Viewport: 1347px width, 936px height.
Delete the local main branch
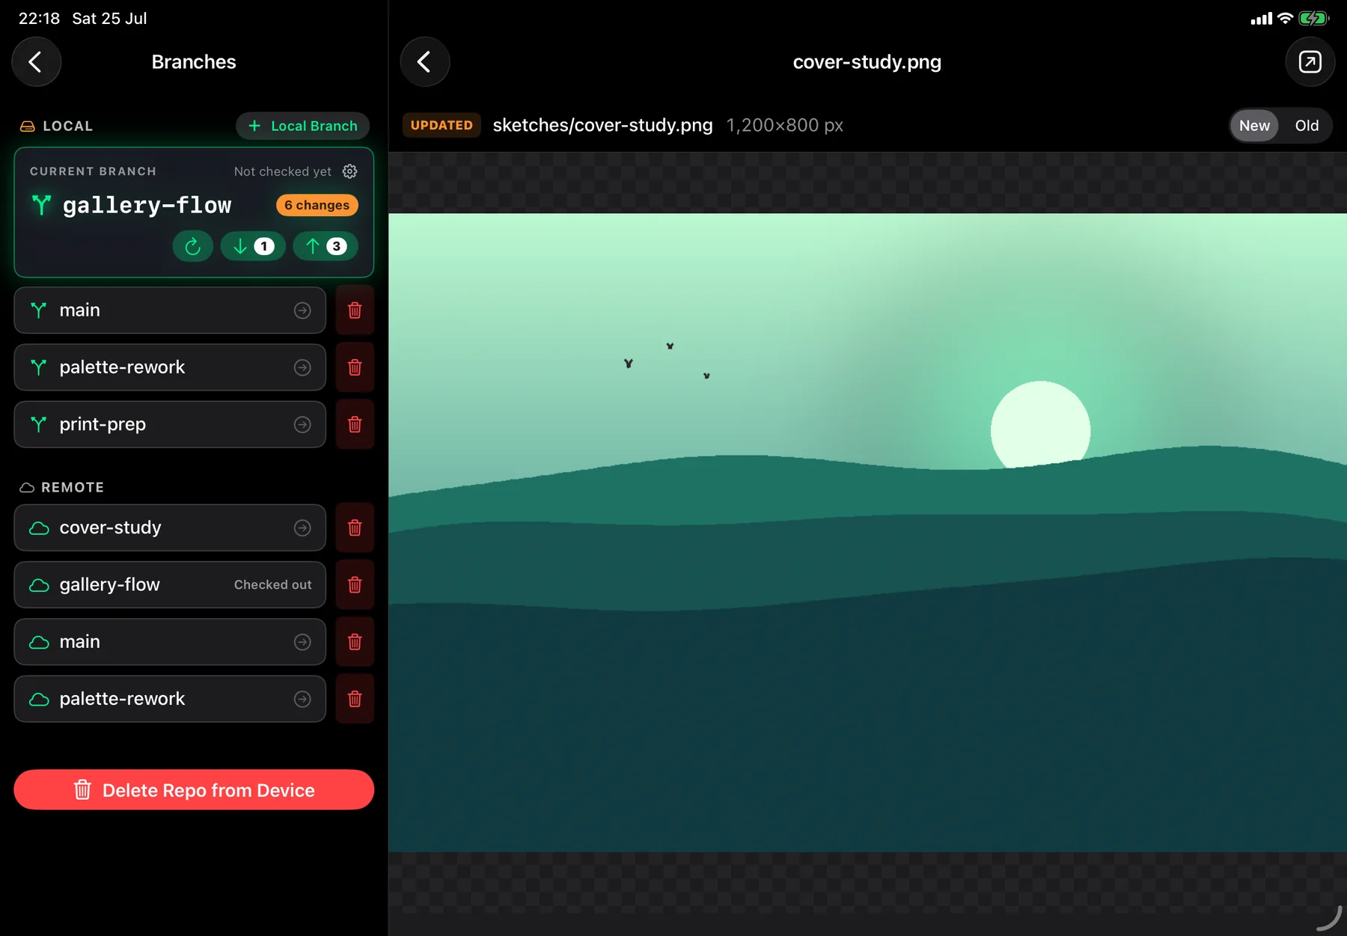point(355,310)
